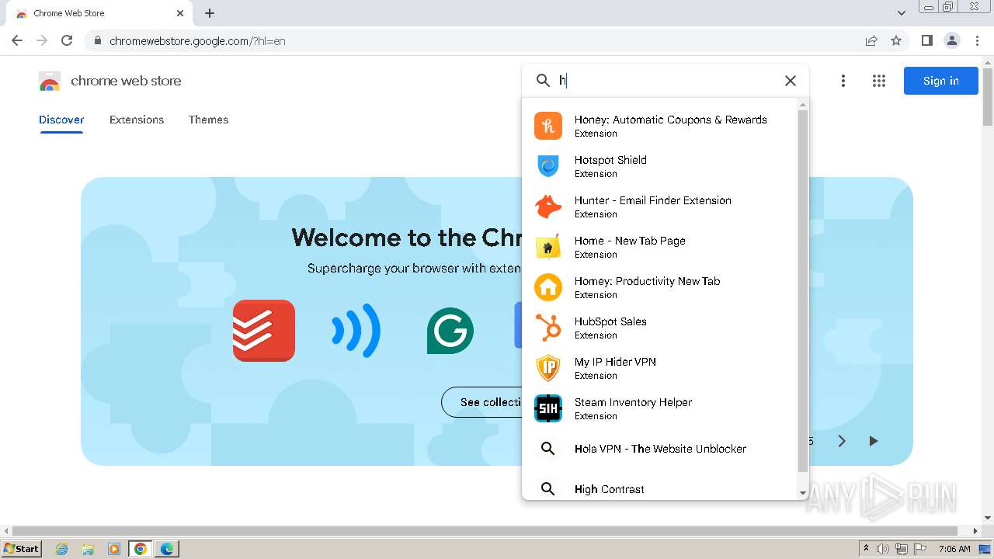Click the suggestion dropdown scrollbar thumb
The image size is (994, 559).
[803, 291]
